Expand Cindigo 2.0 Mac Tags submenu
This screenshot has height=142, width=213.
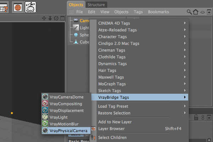coord(142,43)
